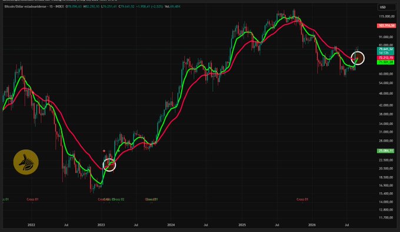Click the red 103.916,56 price label
The image size is (400, 232).
tap(386, 26)
